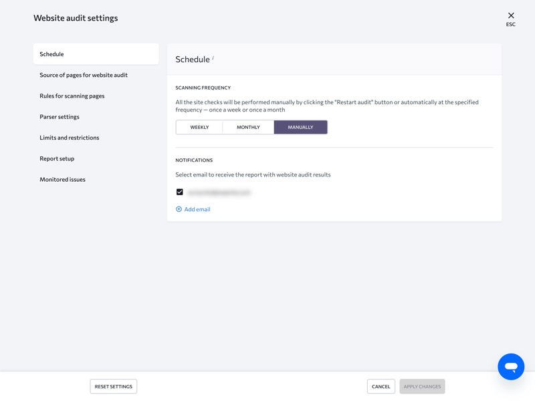Go to Source of pages for website audit
The height and width of the screenshot is (401, 535).
(x=84, y=75)
